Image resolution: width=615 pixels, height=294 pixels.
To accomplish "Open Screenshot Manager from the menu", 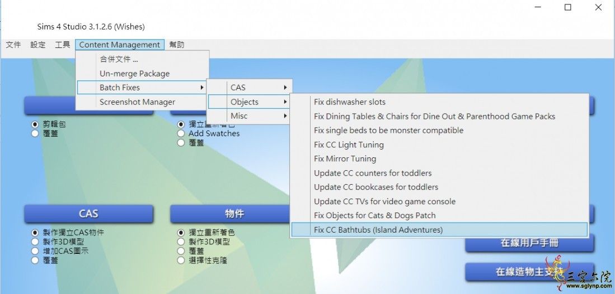I will pos(142,102).
